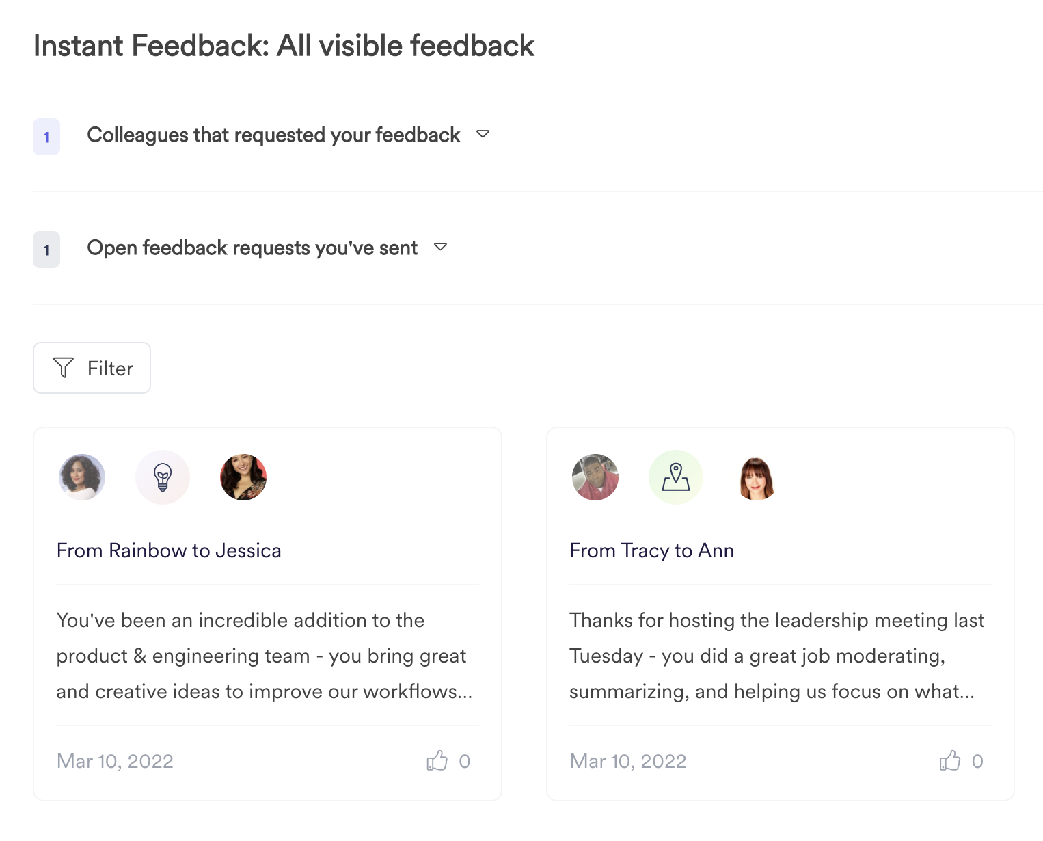Click Jessica's profile avatar
1043x841 pixels.
[x=243, y=477]
